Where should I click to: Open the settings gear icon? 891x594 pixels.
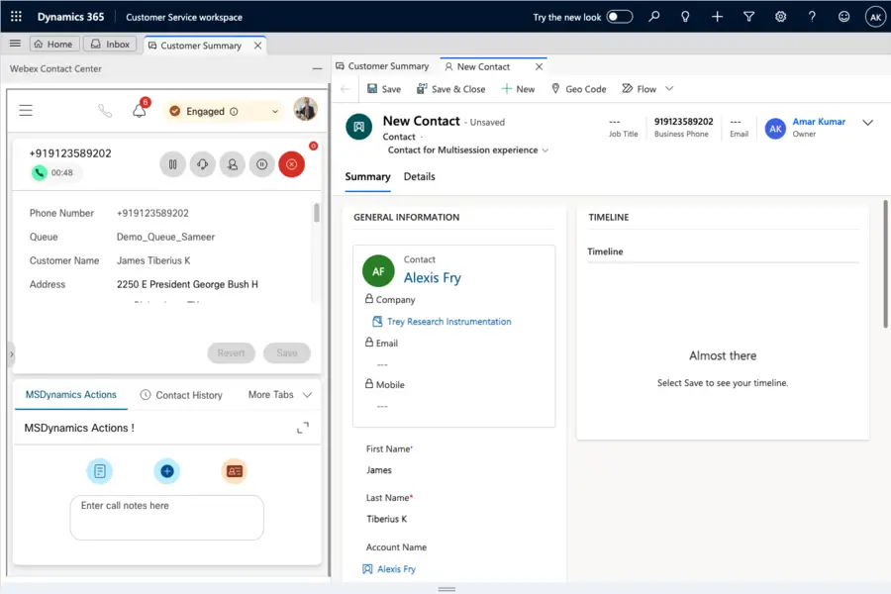pyautogui.click(x=781, y=17)
